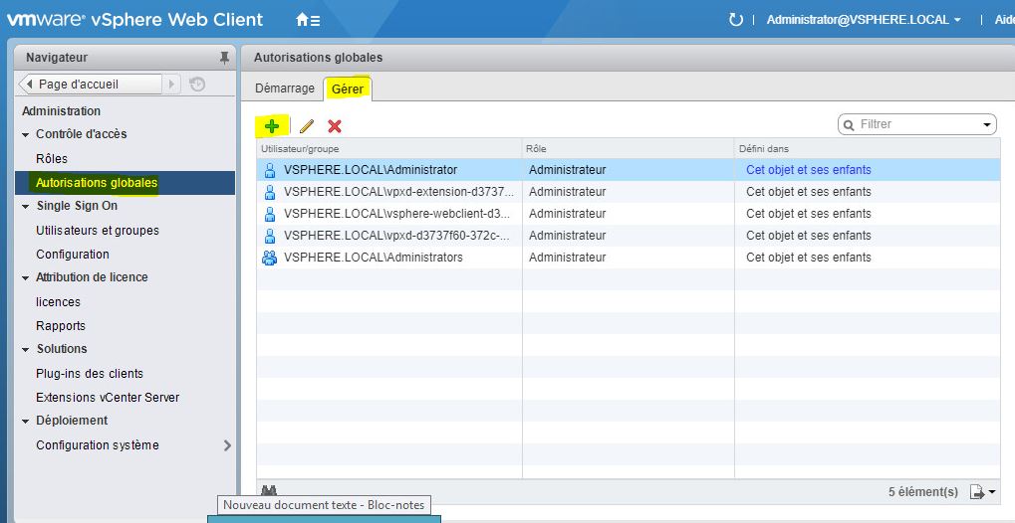Switch to the Démarrage tab
Screen dimensions: 1015x523
click(x=284, y=88)
